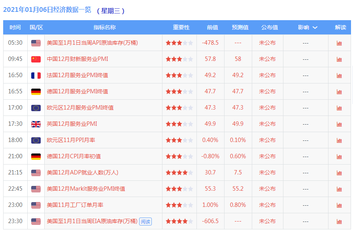
Task: Open 美国12月Markit服务业PMI终值 link
Action: pyautogui.click(x=86, y=189)
